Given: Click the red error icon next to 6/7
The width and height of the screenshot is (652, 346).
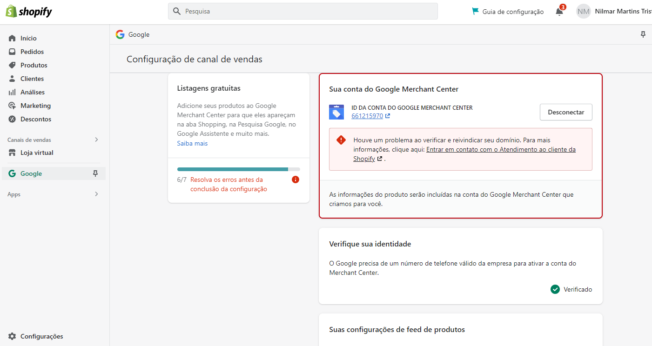Looking at the screenshot, I should (x=296, y=180).
